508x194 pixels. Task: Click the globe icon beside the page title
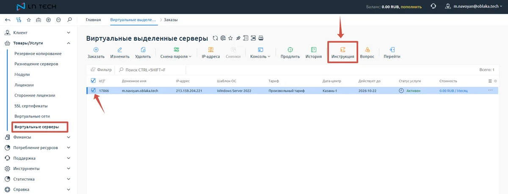coord(223,38)
